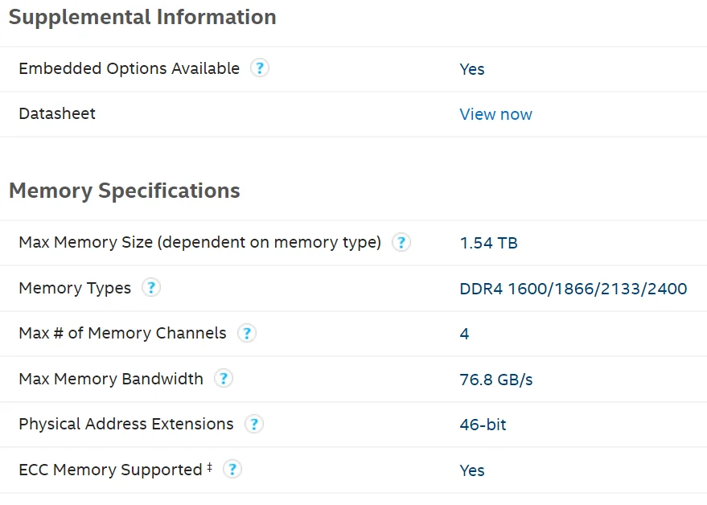707x505 pixels.
Task: Show help for Max # of Memory Channels
Action: click(246, 333)
